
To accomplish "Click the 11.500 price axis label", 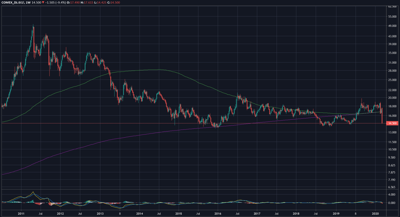I will coord(392,142).
